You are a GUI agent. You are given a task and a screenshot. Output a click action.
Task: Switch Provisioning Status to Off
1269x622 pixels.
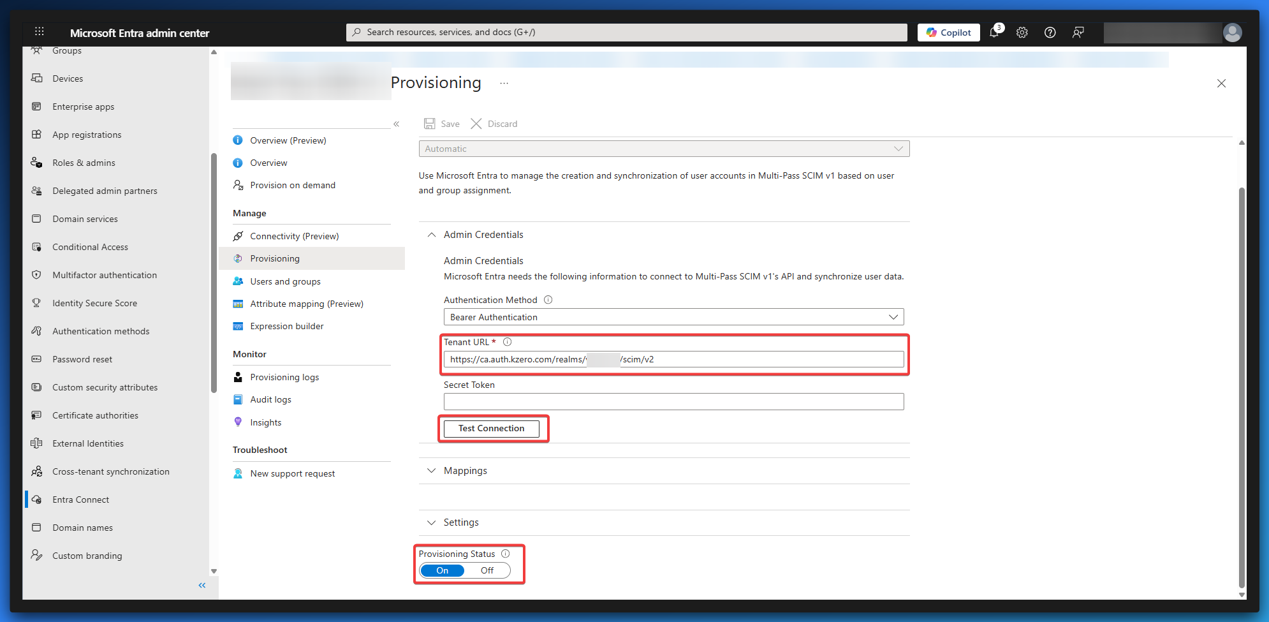(x=487, y=570)
